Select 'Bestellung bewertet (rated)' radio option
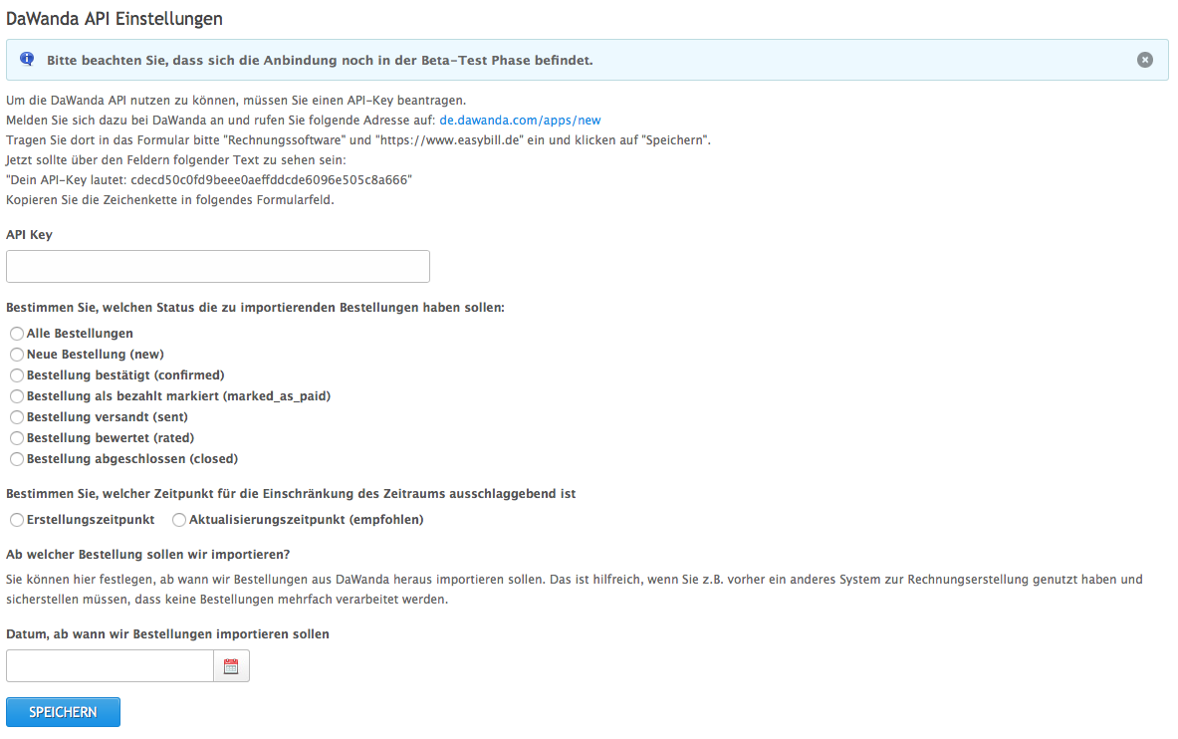The image size is (1178, 739). click(17, 438)
